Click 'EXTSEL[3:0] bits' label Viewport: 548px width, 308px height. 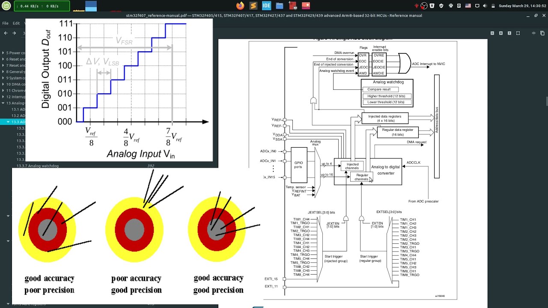pyautogui.click(x=389, y=212)
